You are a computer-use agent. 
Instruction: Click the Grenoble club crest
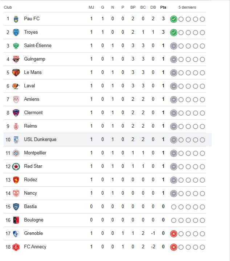click(16, 233)
